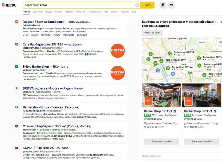222x161 pixels.
Task: Switch to the Картинки tab
Action: [37, 12]
